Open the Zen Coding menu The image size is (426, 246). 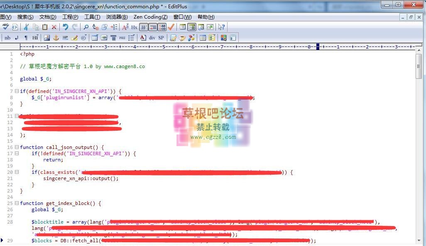[x=150, y=17]
